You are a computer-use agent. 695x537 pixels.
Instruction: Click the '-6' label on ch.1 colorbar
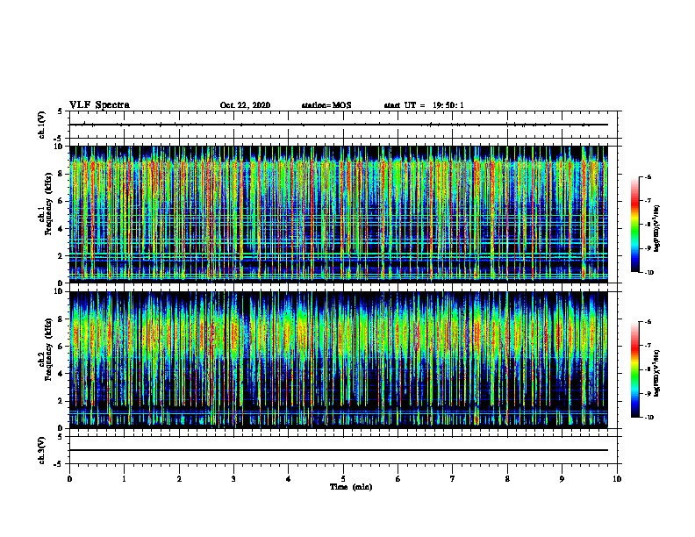648,176
